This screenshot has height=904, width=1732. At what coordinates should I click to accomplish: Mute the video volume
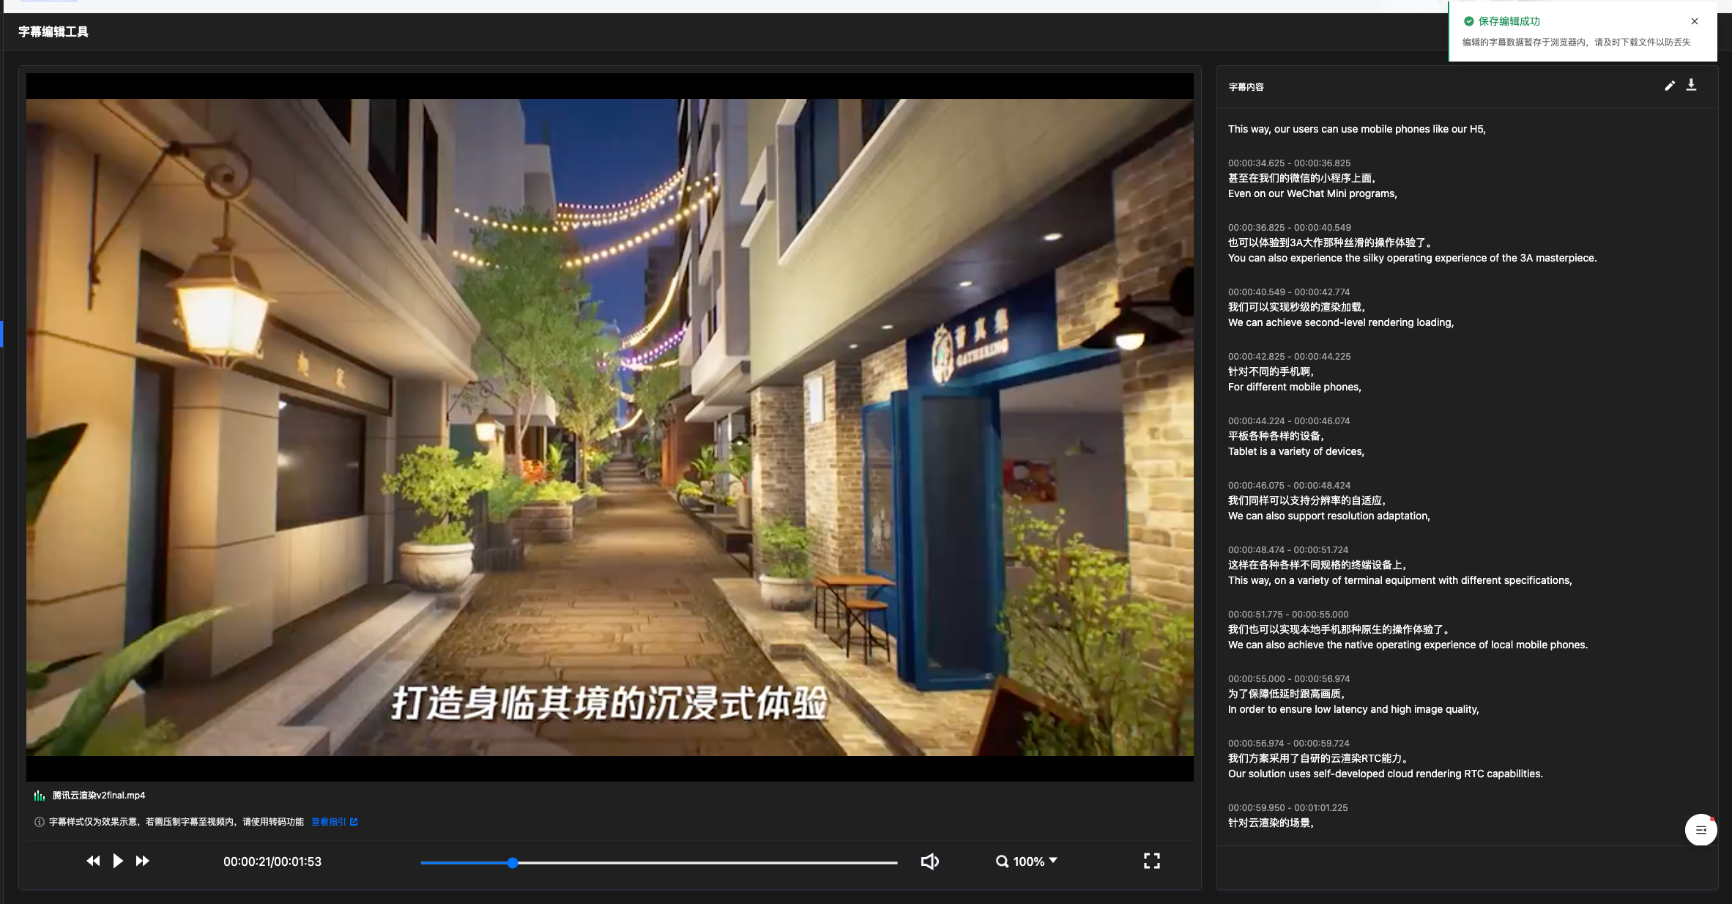[929, 862]
